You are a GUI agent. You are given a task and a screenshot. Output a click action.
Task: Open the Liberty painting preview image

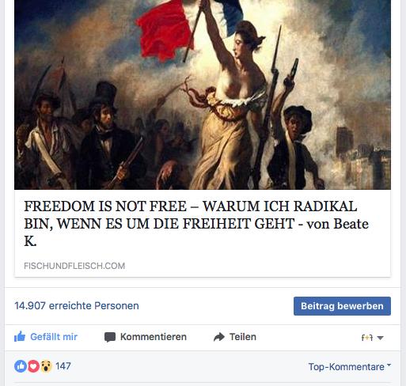click(203, 95)
